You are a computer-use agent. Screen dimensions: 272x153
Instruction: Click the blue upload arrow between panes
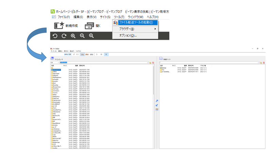click(x=156, y=101)
